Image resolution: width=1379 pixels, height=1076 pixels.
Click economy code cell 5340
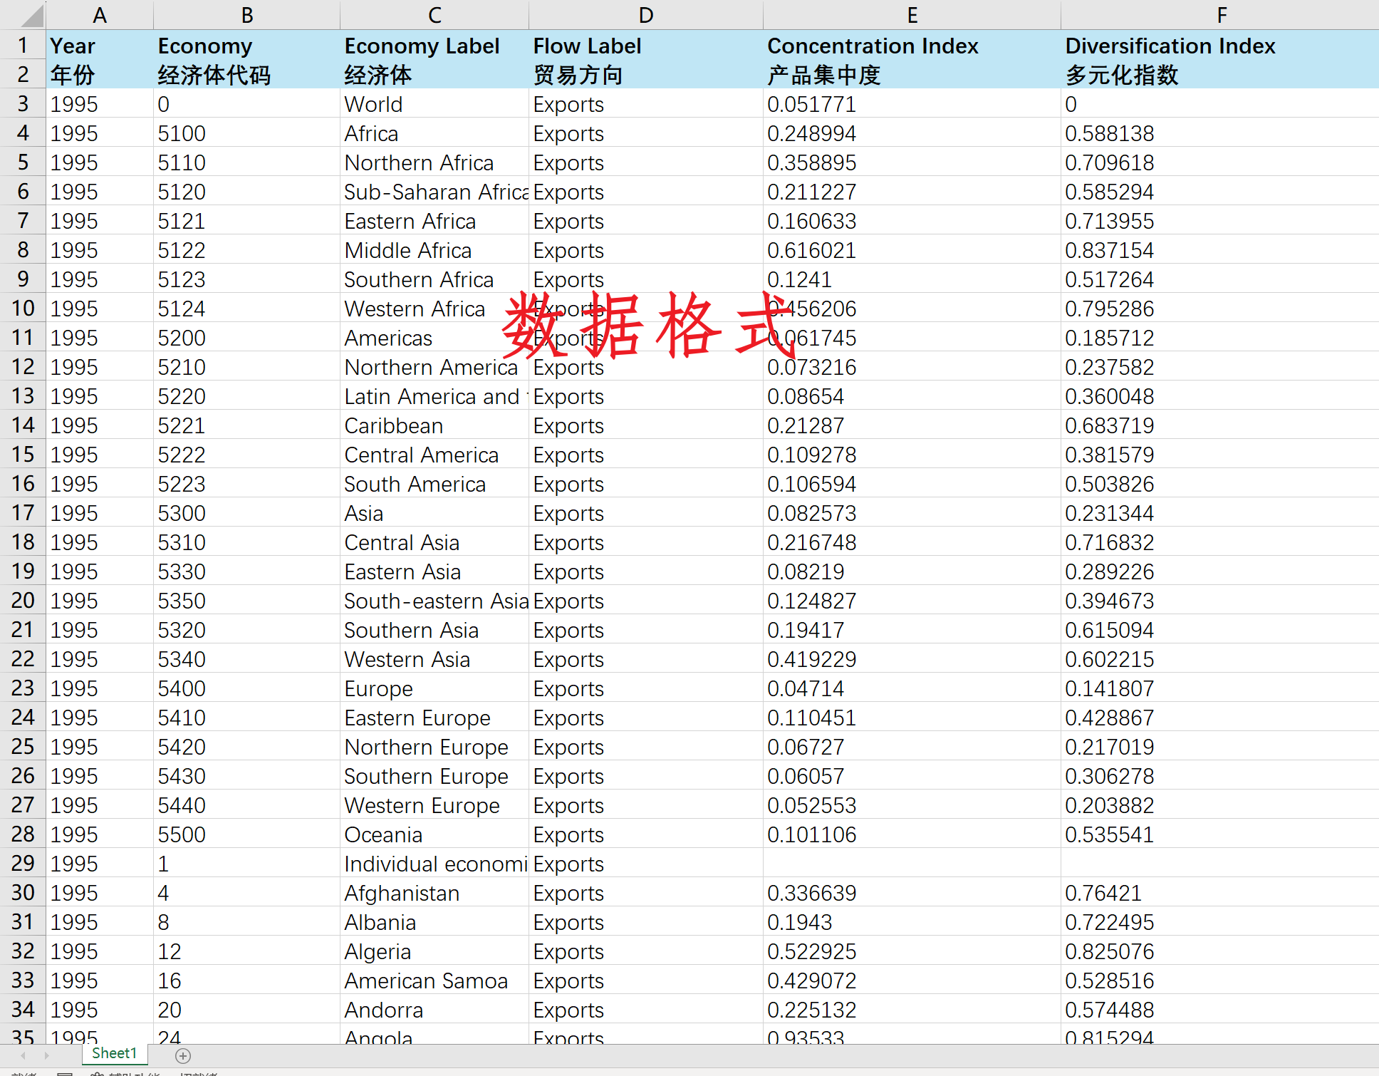[182, 660]
